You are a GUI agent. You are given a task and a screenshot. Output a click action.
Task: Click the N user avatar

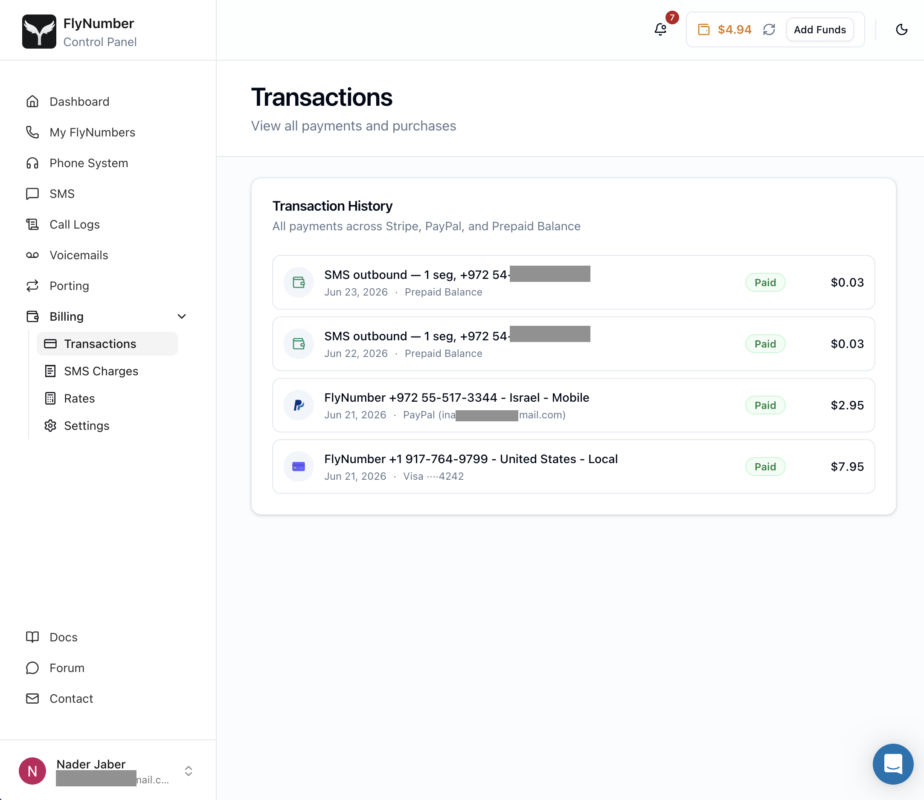32,771
